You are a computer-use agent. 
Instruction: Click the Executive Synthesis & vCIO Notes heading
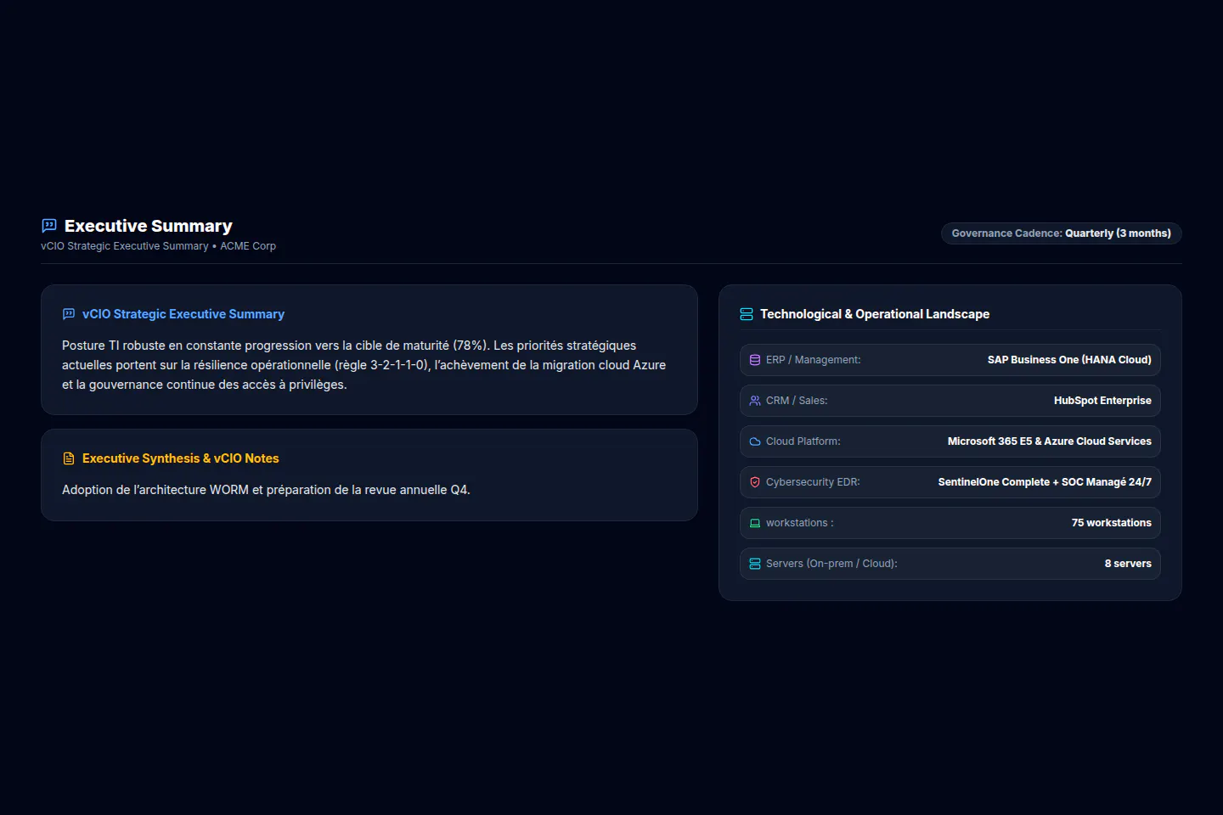click(x=181, y=458)
